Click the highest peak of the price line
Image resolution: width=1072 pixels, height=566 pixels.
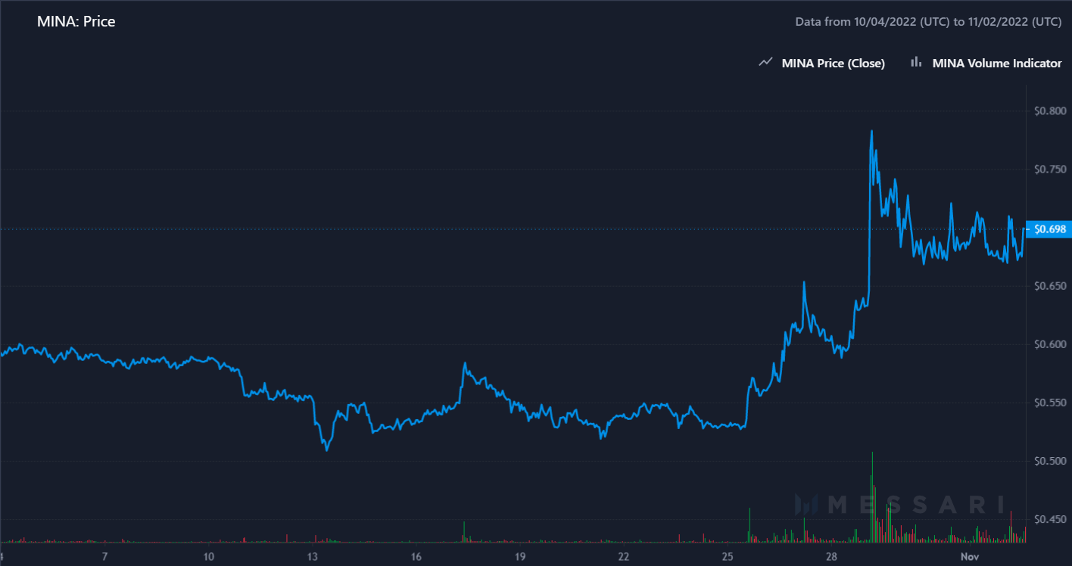click(872, 132)
